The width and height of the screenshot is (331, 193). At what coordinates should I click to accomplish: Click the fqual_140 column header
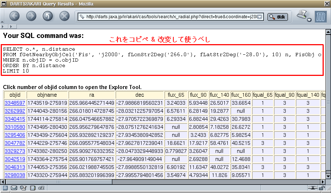[x=308, y=95]
